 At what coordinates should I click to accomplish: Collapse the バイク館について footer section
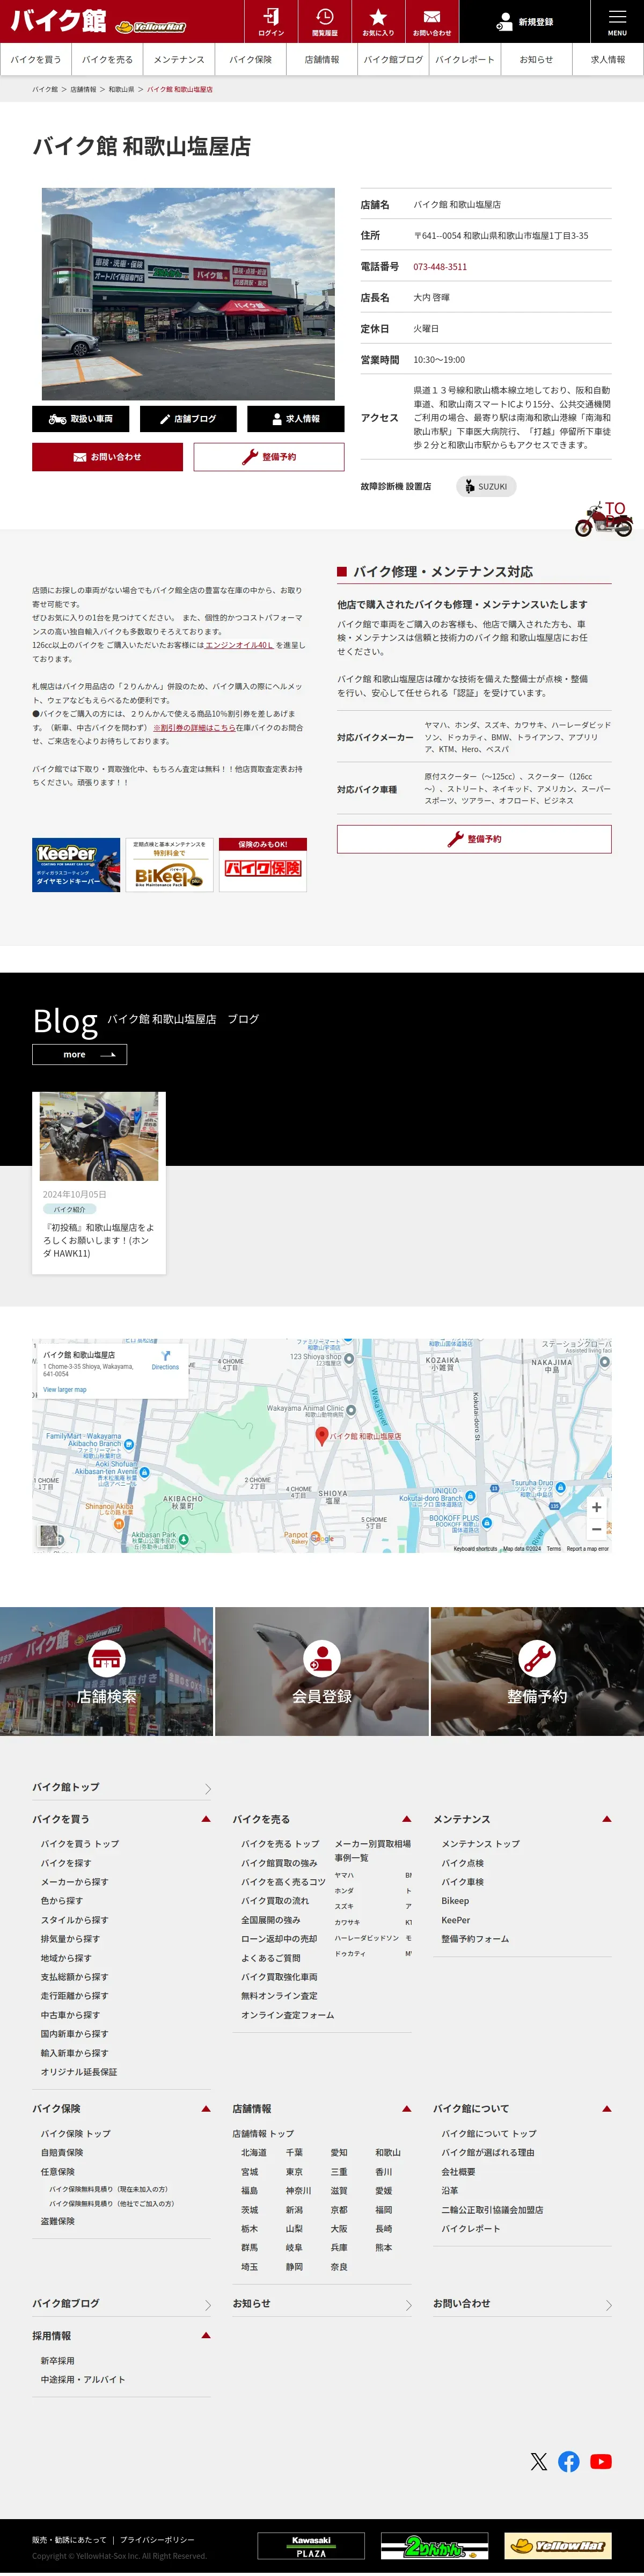tap(607, 2108)
